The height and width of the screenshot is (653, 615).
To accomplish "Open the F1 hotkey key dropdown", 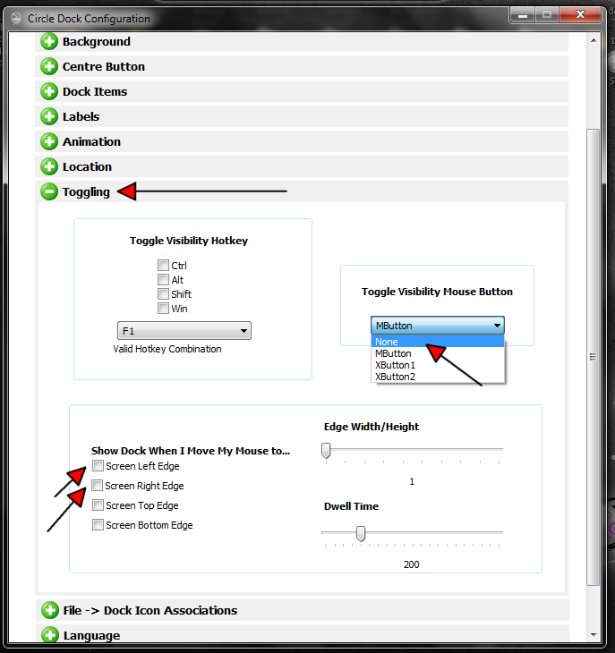I will 184,331.
